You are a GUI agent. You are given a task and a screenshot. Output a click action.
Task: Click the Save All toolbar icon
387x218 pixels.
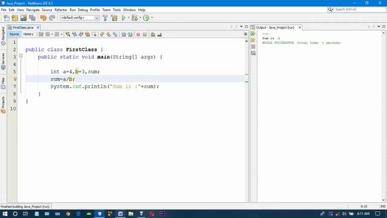click(32, 18)
